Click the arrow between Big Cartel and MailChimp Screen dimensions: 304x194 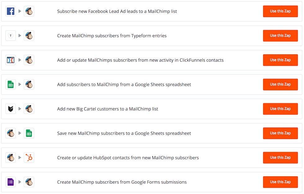(20, 109)
